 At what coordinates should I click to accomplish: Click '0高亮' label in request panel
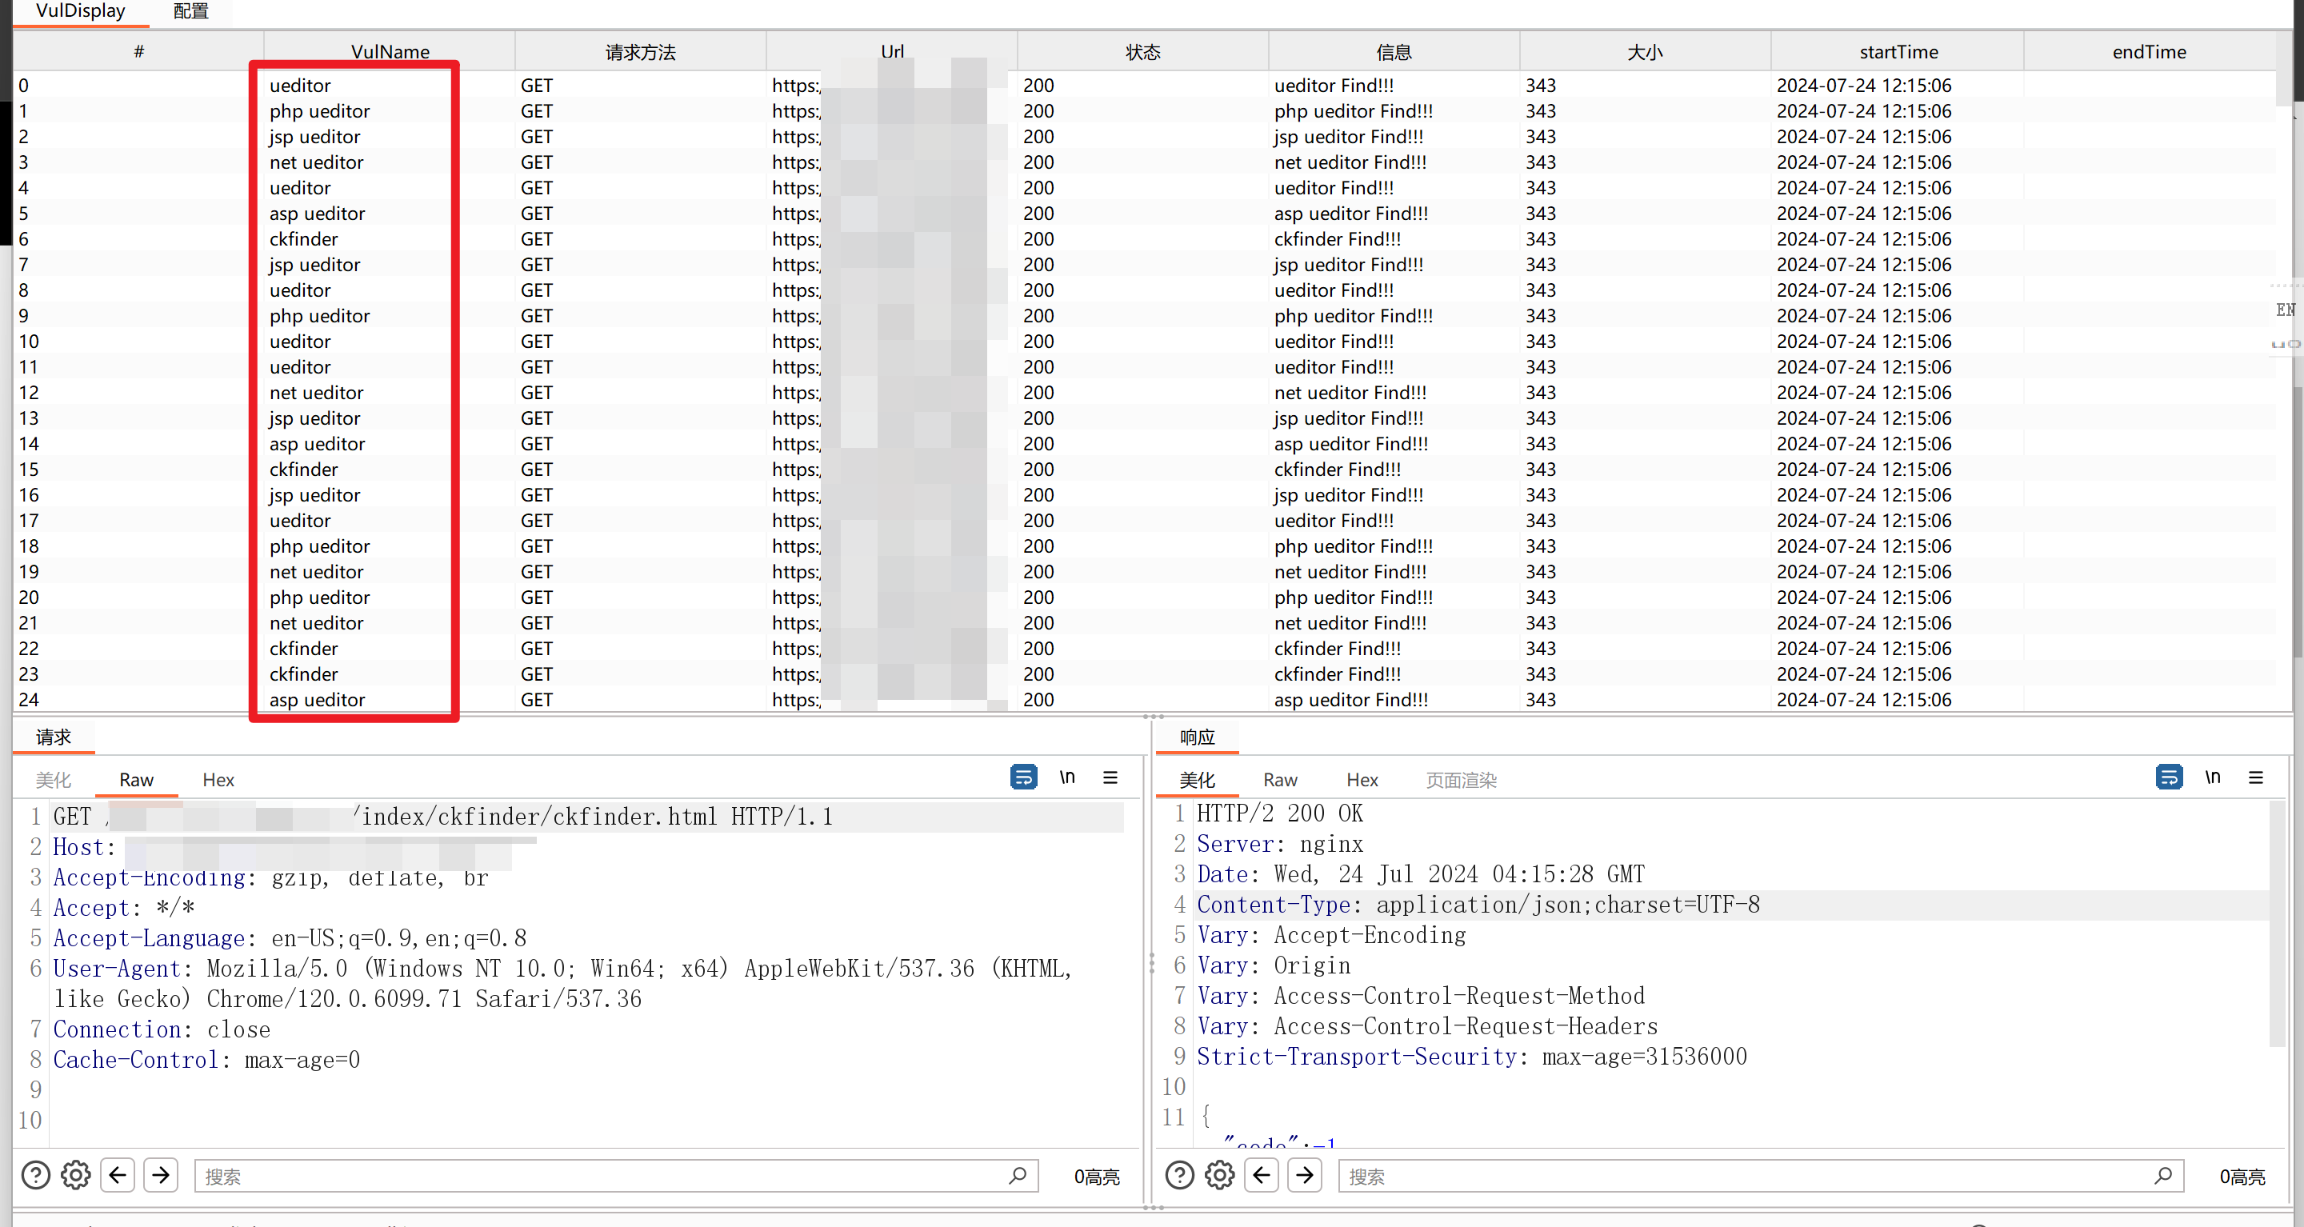(1097, 1177)
